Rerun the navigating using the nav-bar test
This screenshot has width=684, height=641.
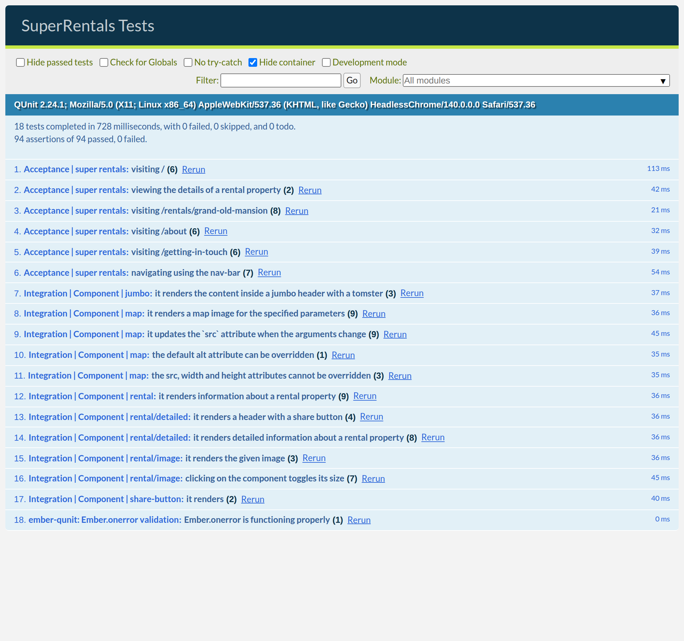click(x=269, y=272)
